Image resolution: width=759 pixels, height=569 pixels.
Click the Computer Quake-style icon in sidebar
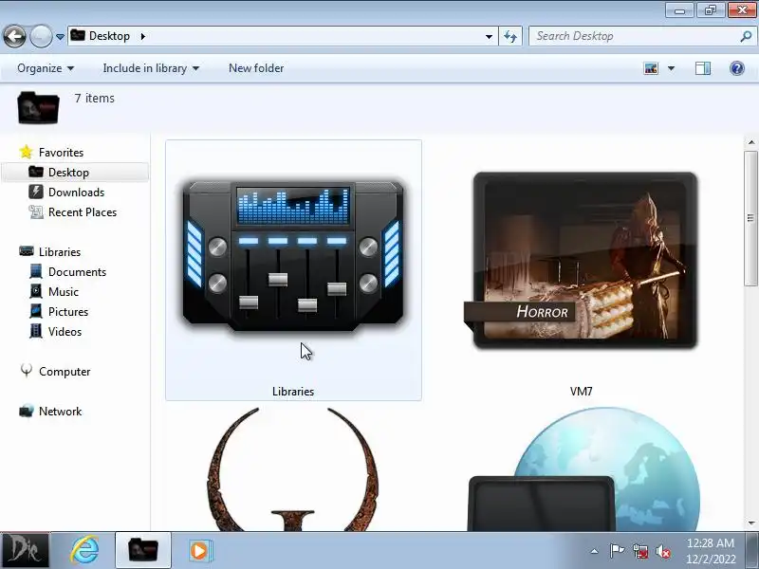click(27, 371)
